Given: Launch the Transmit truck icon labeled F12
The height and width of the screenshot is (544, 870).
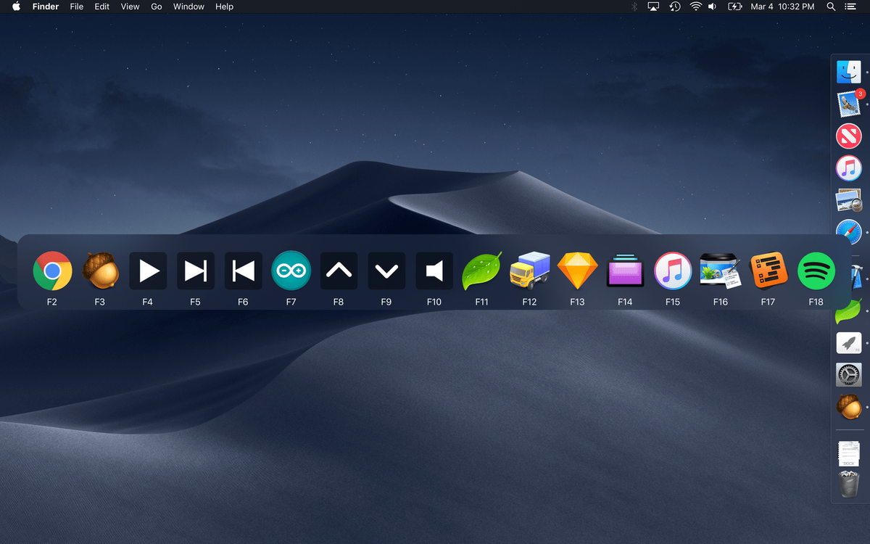Looking at the screenshot, I should click(x=529, y=271).
